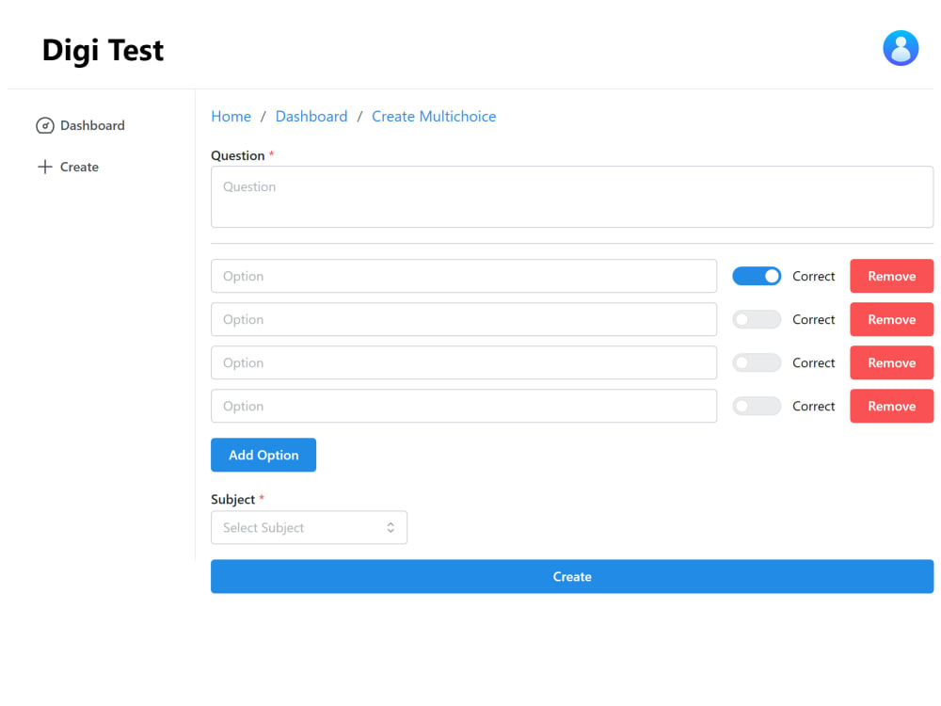The height and width of the screenshot is (706, 941).
Task: Open the user profile avatar icon
Action: 901,48
